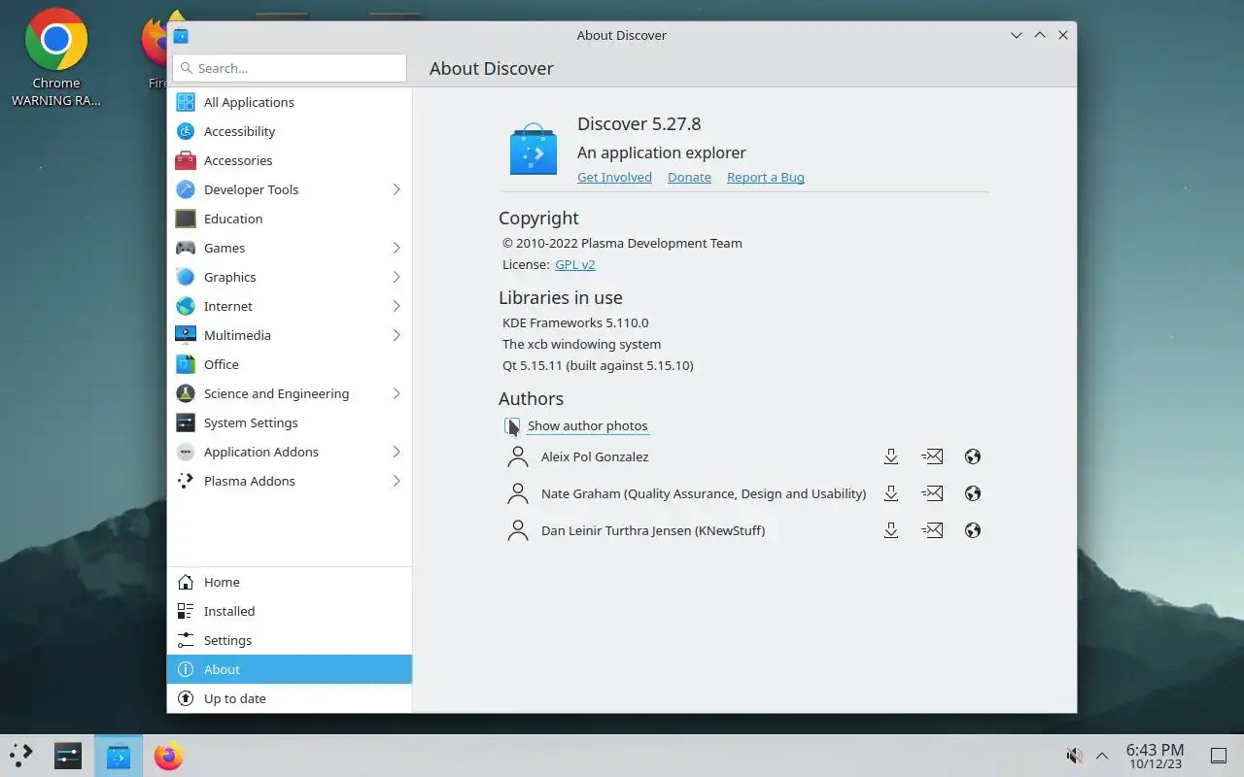The width and height of the screenshot is (1244, 777).
Task: Send email to Dan Leinir Turthra Jensen
Action: click(x=932, y=530)
